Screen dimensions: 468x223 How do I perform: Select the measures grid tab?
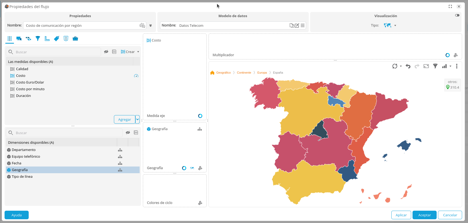10,39
